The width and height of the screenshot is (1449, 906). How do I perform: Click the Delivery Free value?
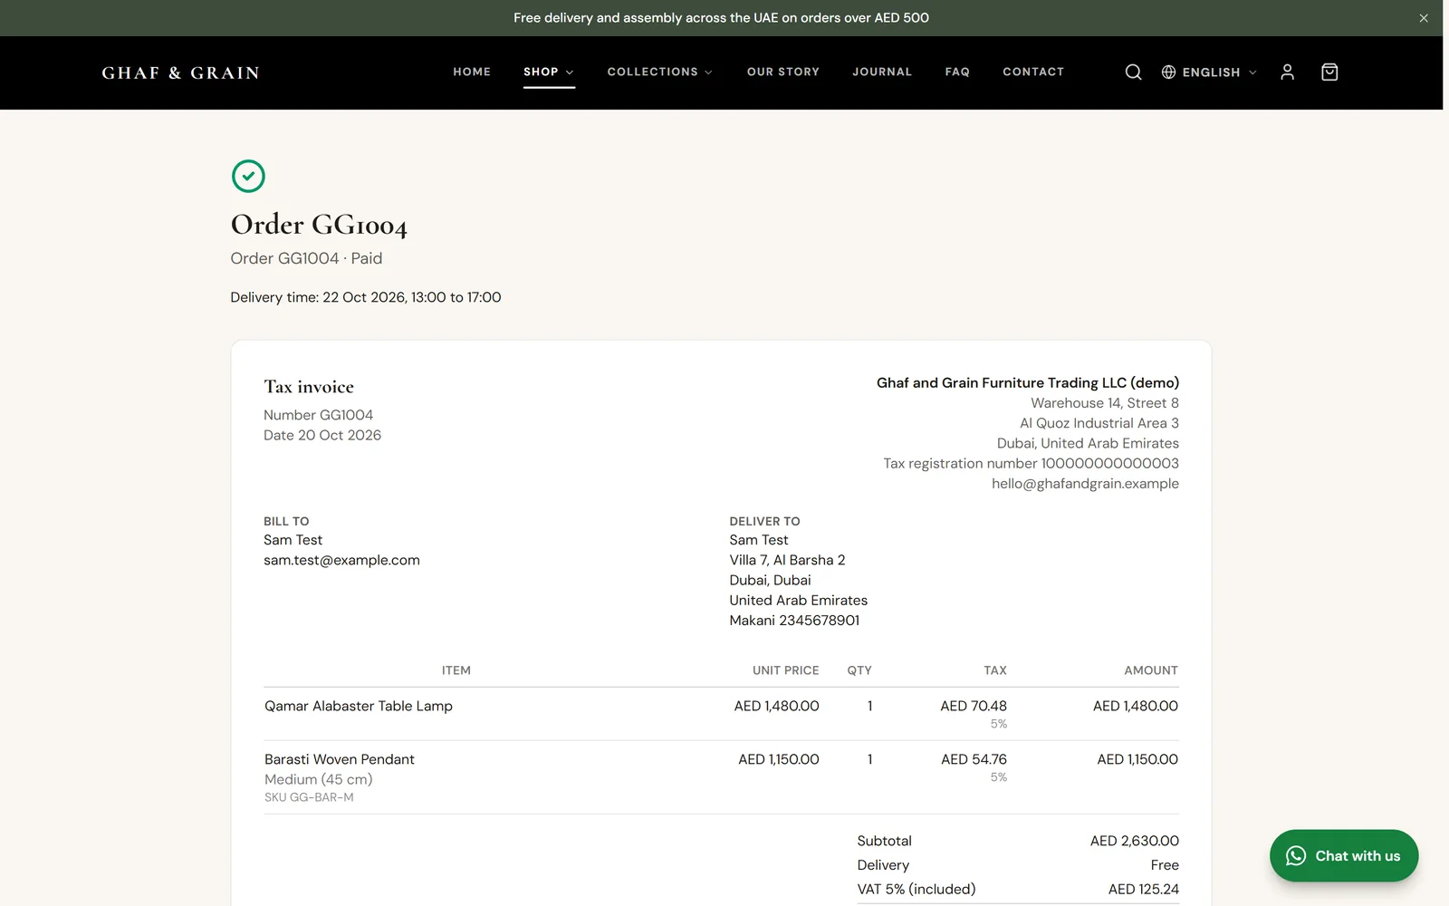1165,865
